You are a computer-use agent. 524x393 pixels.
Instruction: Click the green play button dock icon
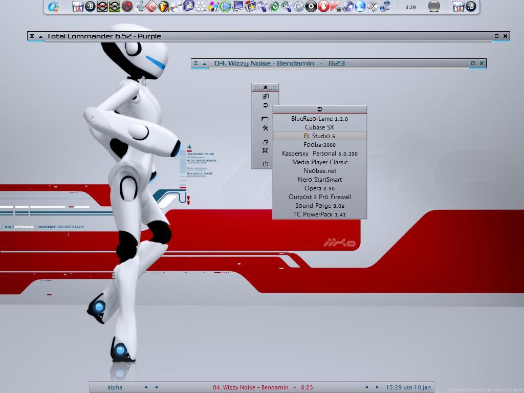tap(225, 7)
